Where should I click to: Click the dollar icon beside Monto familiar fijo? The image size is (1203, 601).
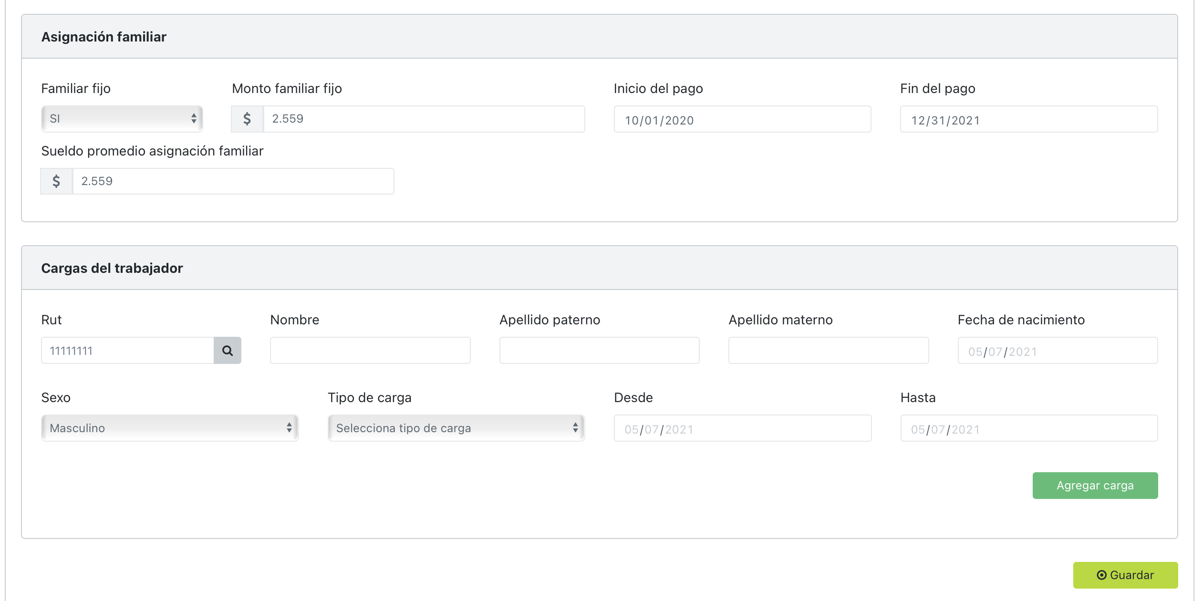tap(247, 119)
